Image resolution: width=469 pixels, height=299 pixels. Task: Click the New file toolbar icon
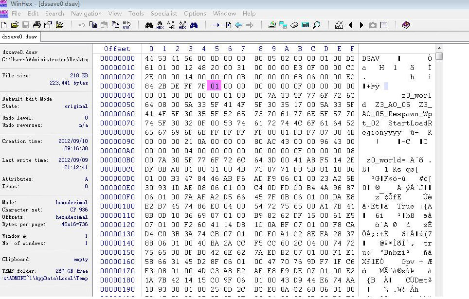(x=4, y=25)
